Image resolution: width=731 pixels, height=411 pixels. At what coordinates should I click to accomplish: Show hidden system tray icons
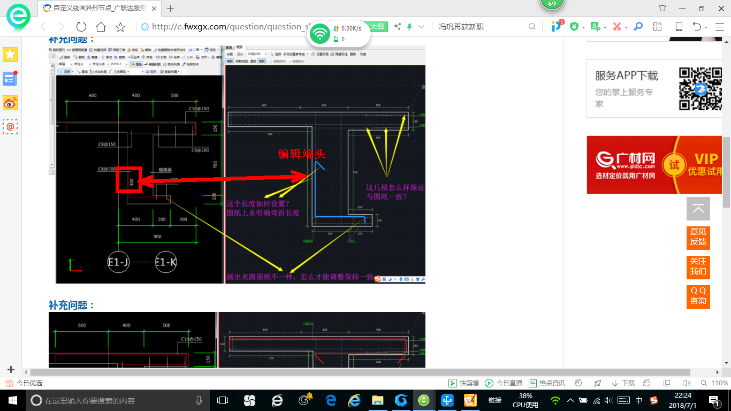pyautogui.click(x=570, y=400)
